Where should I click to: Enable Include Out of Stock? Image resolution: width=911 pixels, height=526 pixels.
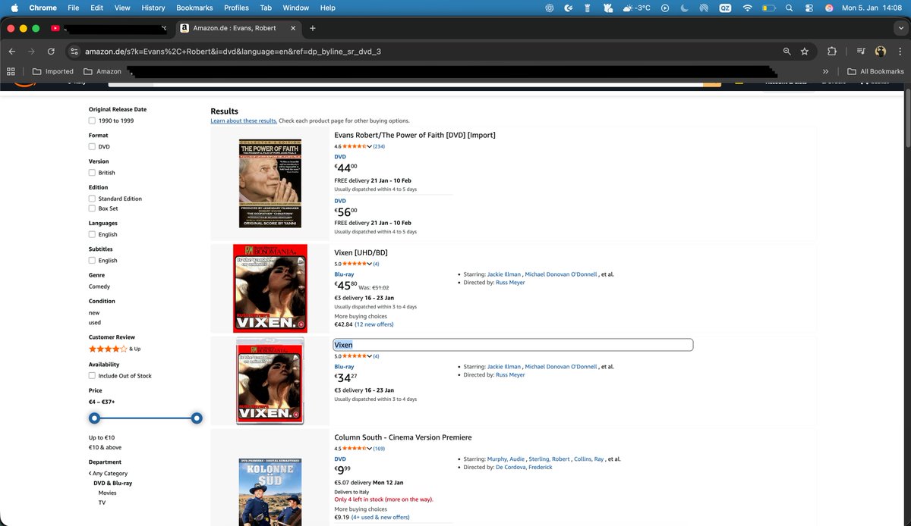92,375
